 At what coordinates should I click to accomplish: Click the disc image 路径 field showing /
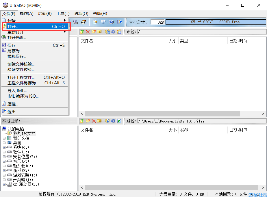coord(202,32)
